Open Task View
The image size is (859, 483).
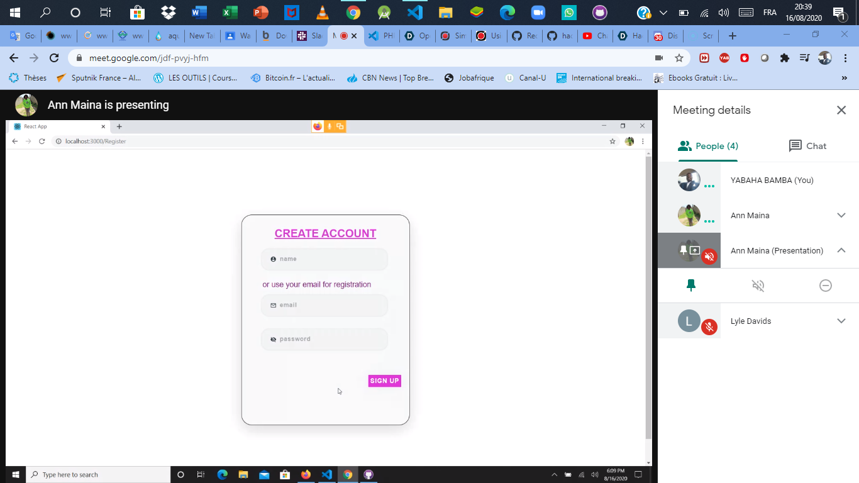tap(106, 12)
